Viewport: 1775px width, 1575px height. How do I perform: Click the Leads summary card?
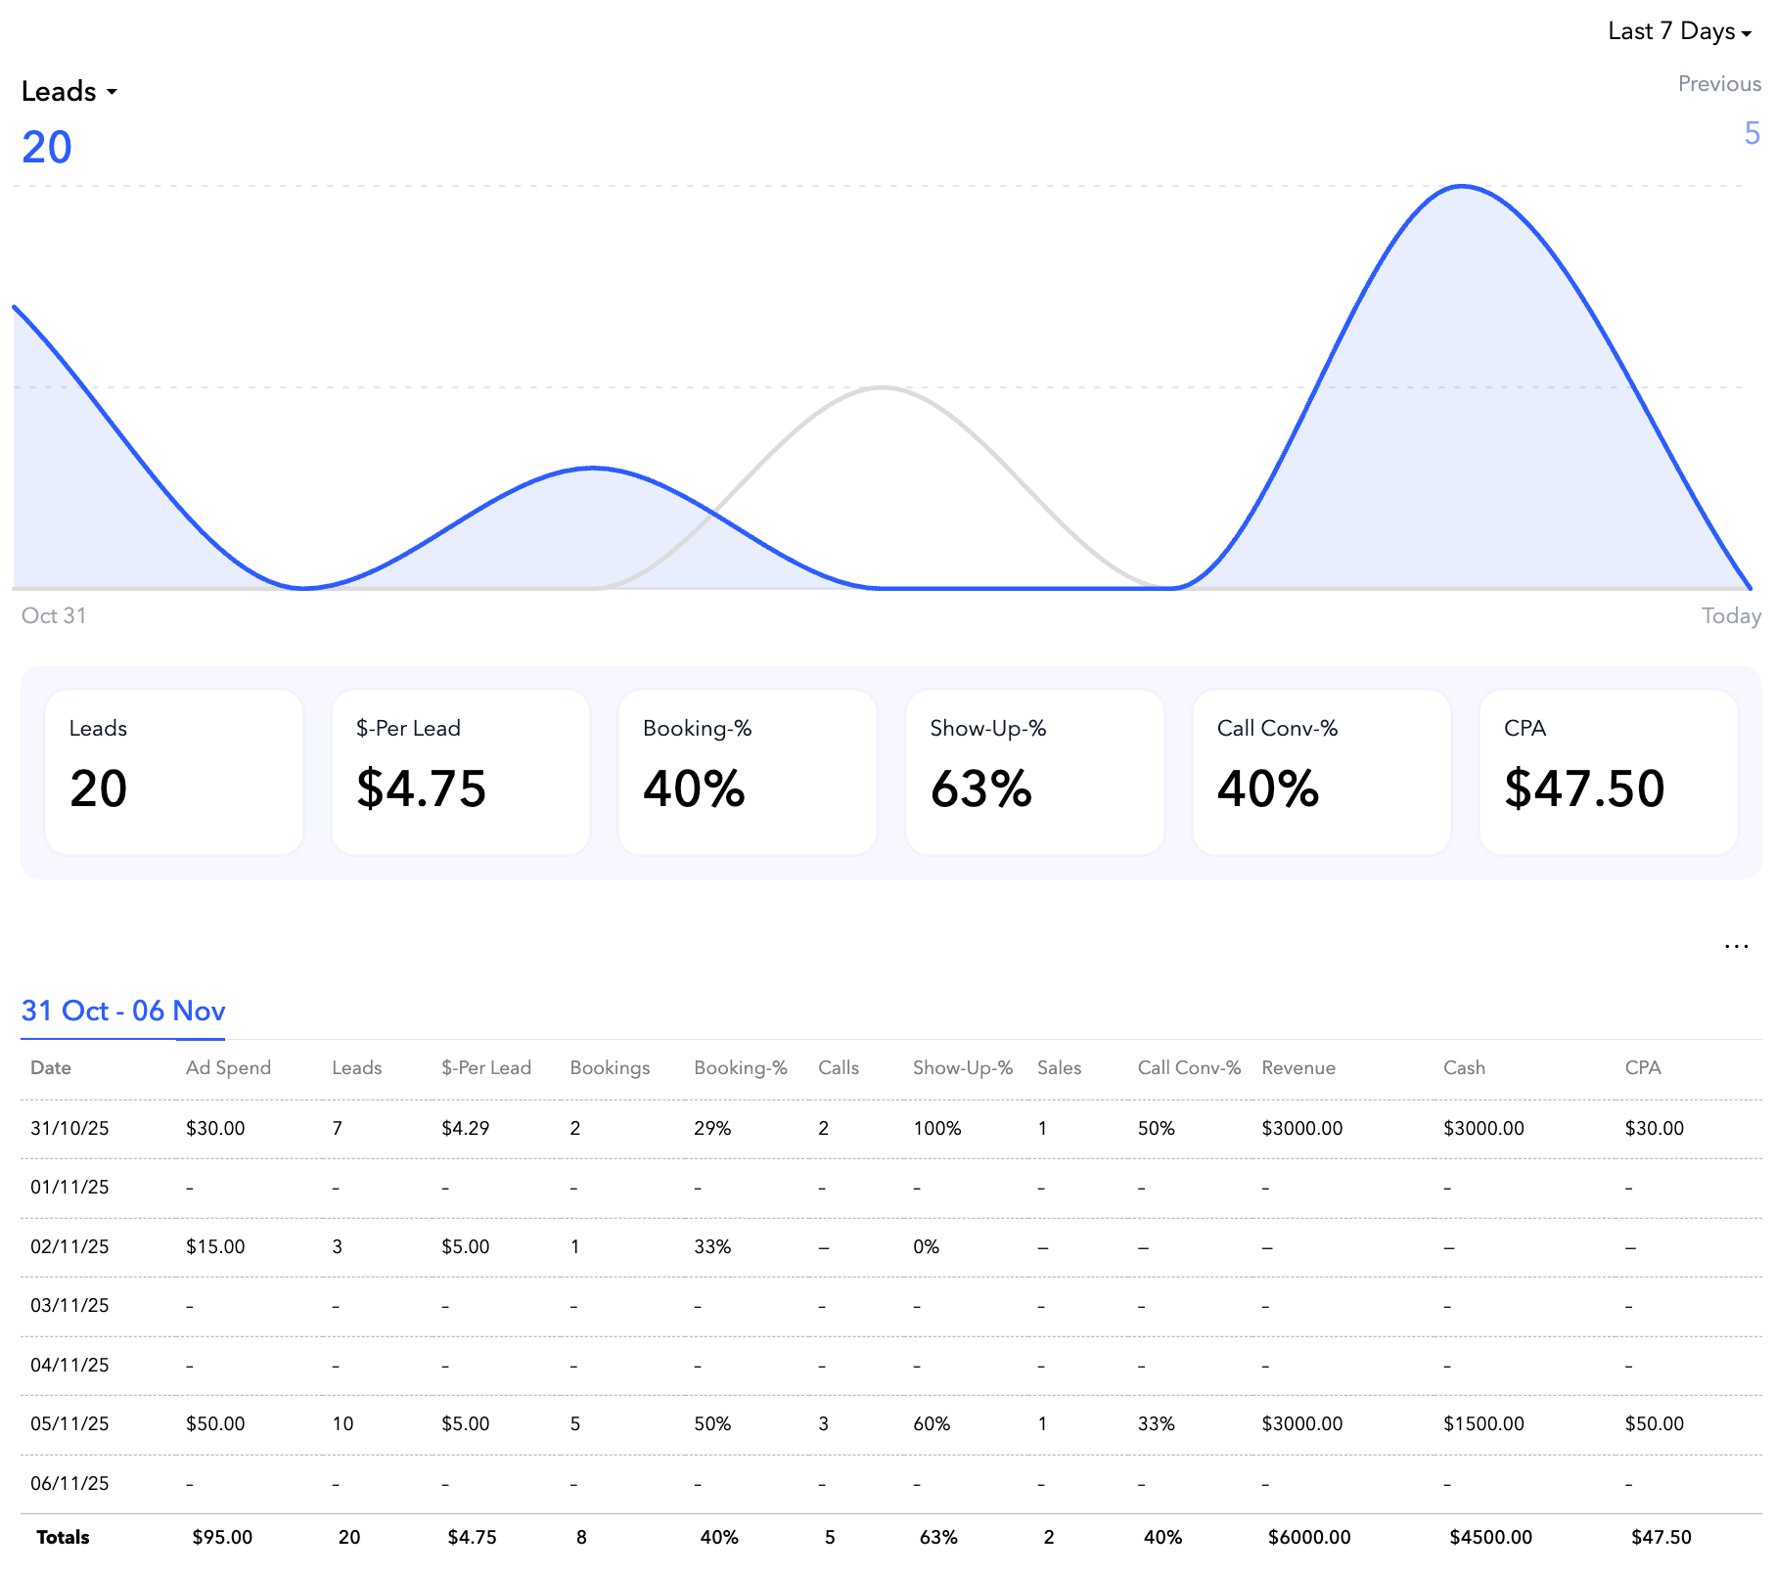point(174,772)
